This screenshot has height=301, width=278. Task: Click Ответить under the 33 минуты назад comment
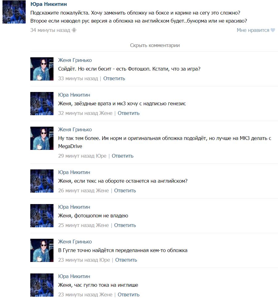(x=114, y=79)
